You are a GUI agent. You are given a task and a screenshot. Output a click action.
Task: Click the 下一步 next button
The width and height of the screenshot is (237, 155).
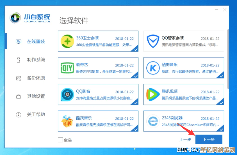209,139
